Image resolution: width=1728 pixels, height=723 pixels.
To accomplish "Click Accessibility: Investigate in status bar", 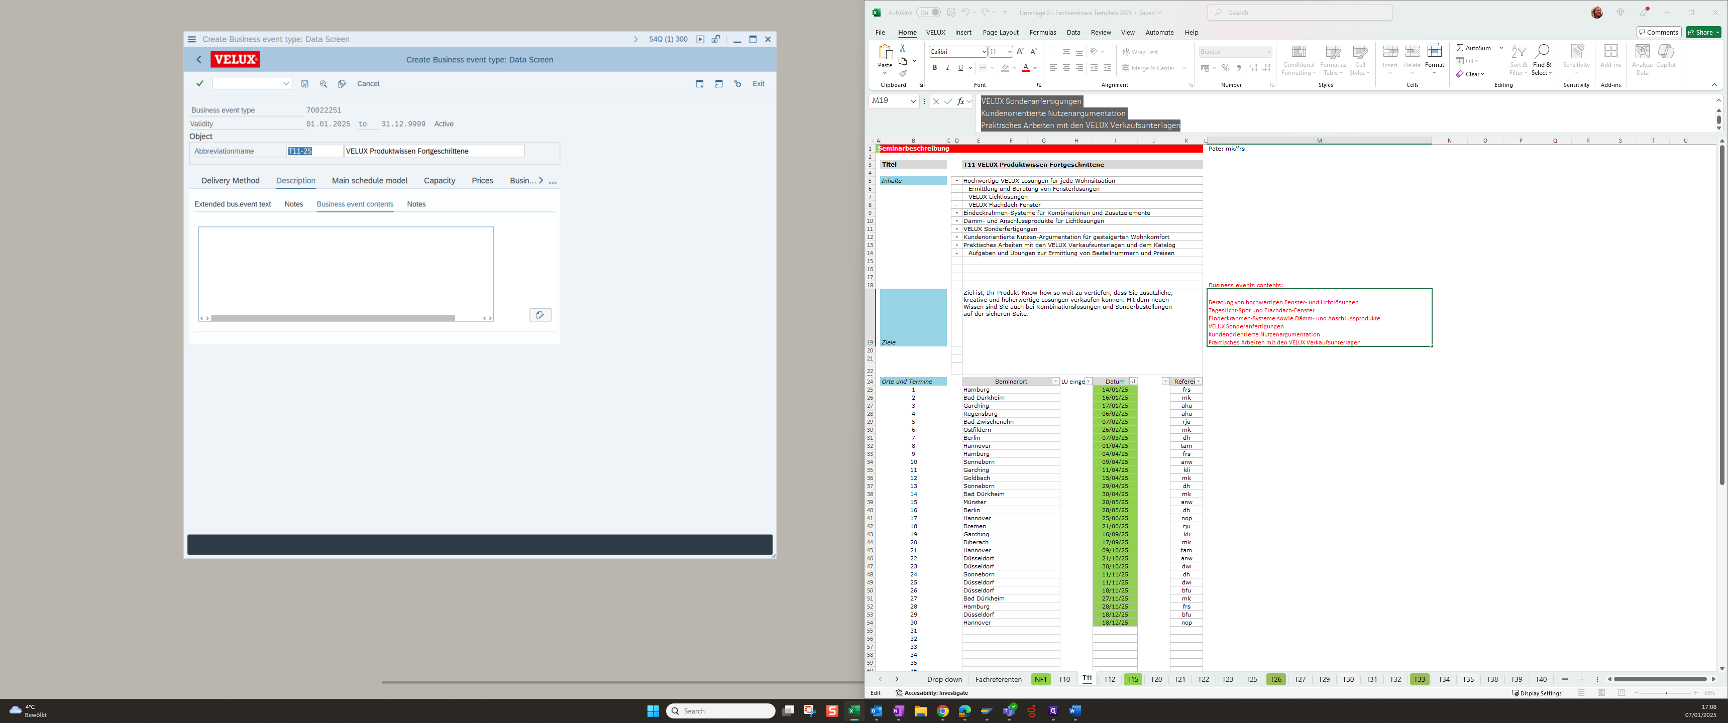I will [932, 693].
